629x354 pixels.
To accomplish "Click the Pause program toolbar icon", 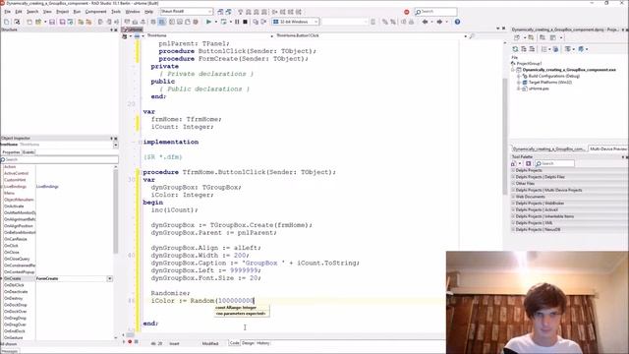I will pyautogui.click(x=237, y=22).
